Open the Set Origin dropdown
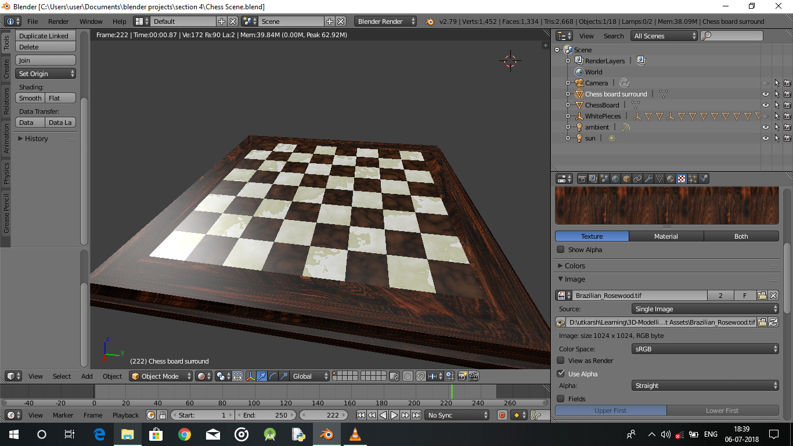 click(x=45, y=74)
